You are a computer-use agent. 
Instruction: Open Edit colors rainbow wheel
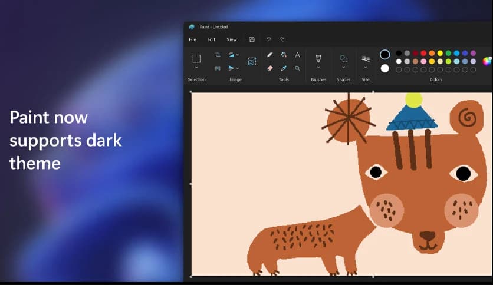[487, 61]
